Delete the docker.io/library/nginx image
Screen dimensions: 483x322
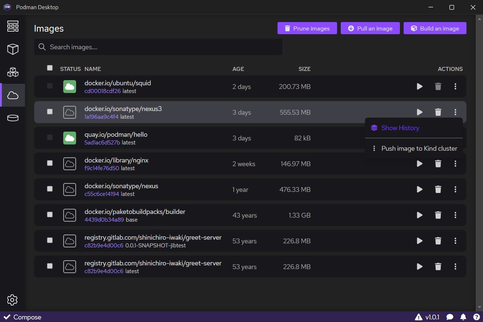[438, 164]
